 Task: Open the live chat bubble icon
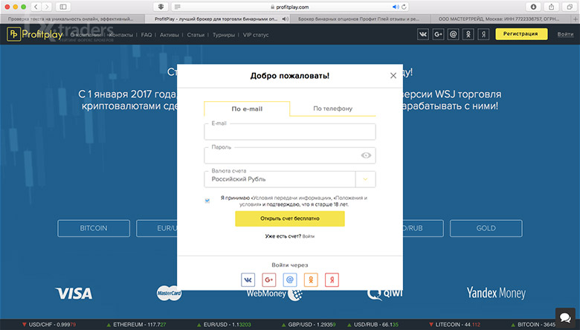point(565,317)
